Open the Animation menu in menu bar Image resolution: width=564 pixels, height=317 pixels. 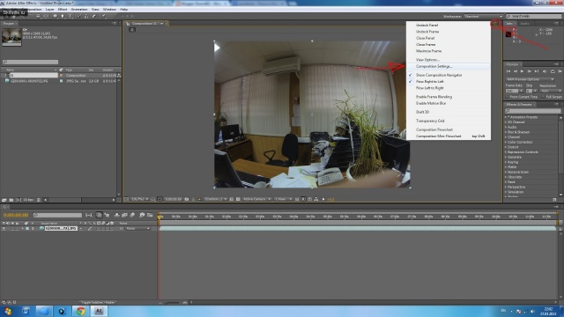coord(79,10)
